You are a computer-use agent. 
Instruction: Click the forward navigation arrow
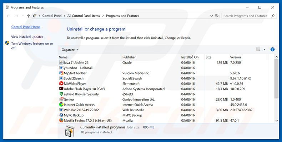tap(17, 16)
